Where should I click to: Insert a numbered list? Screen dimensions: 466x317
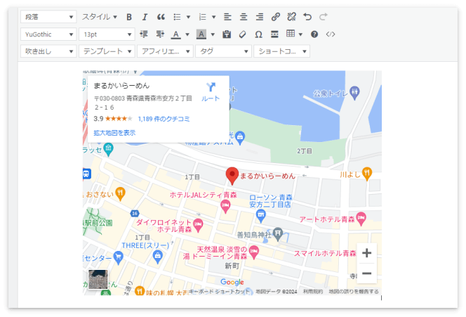202,17
